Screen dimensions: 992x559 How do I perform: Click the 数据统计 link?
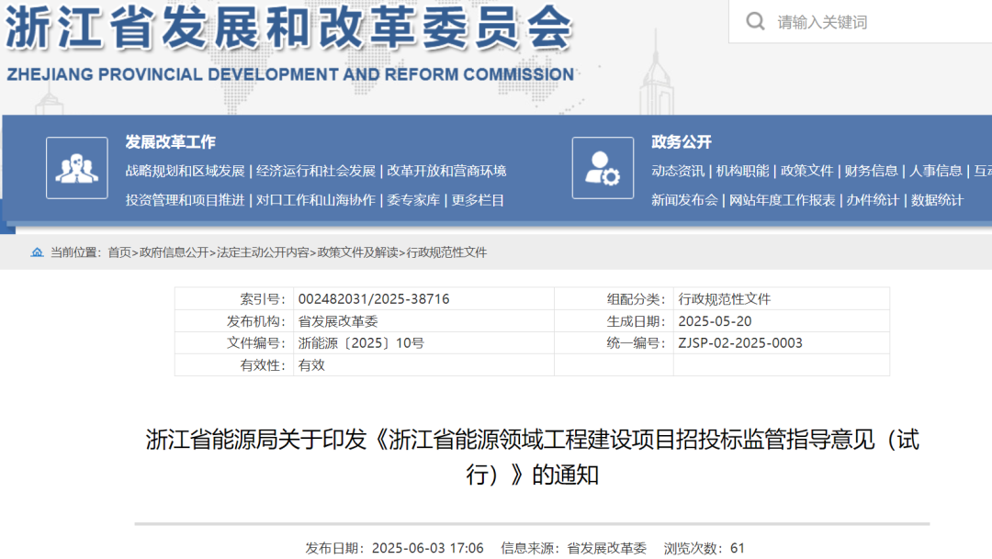(937, 200)
